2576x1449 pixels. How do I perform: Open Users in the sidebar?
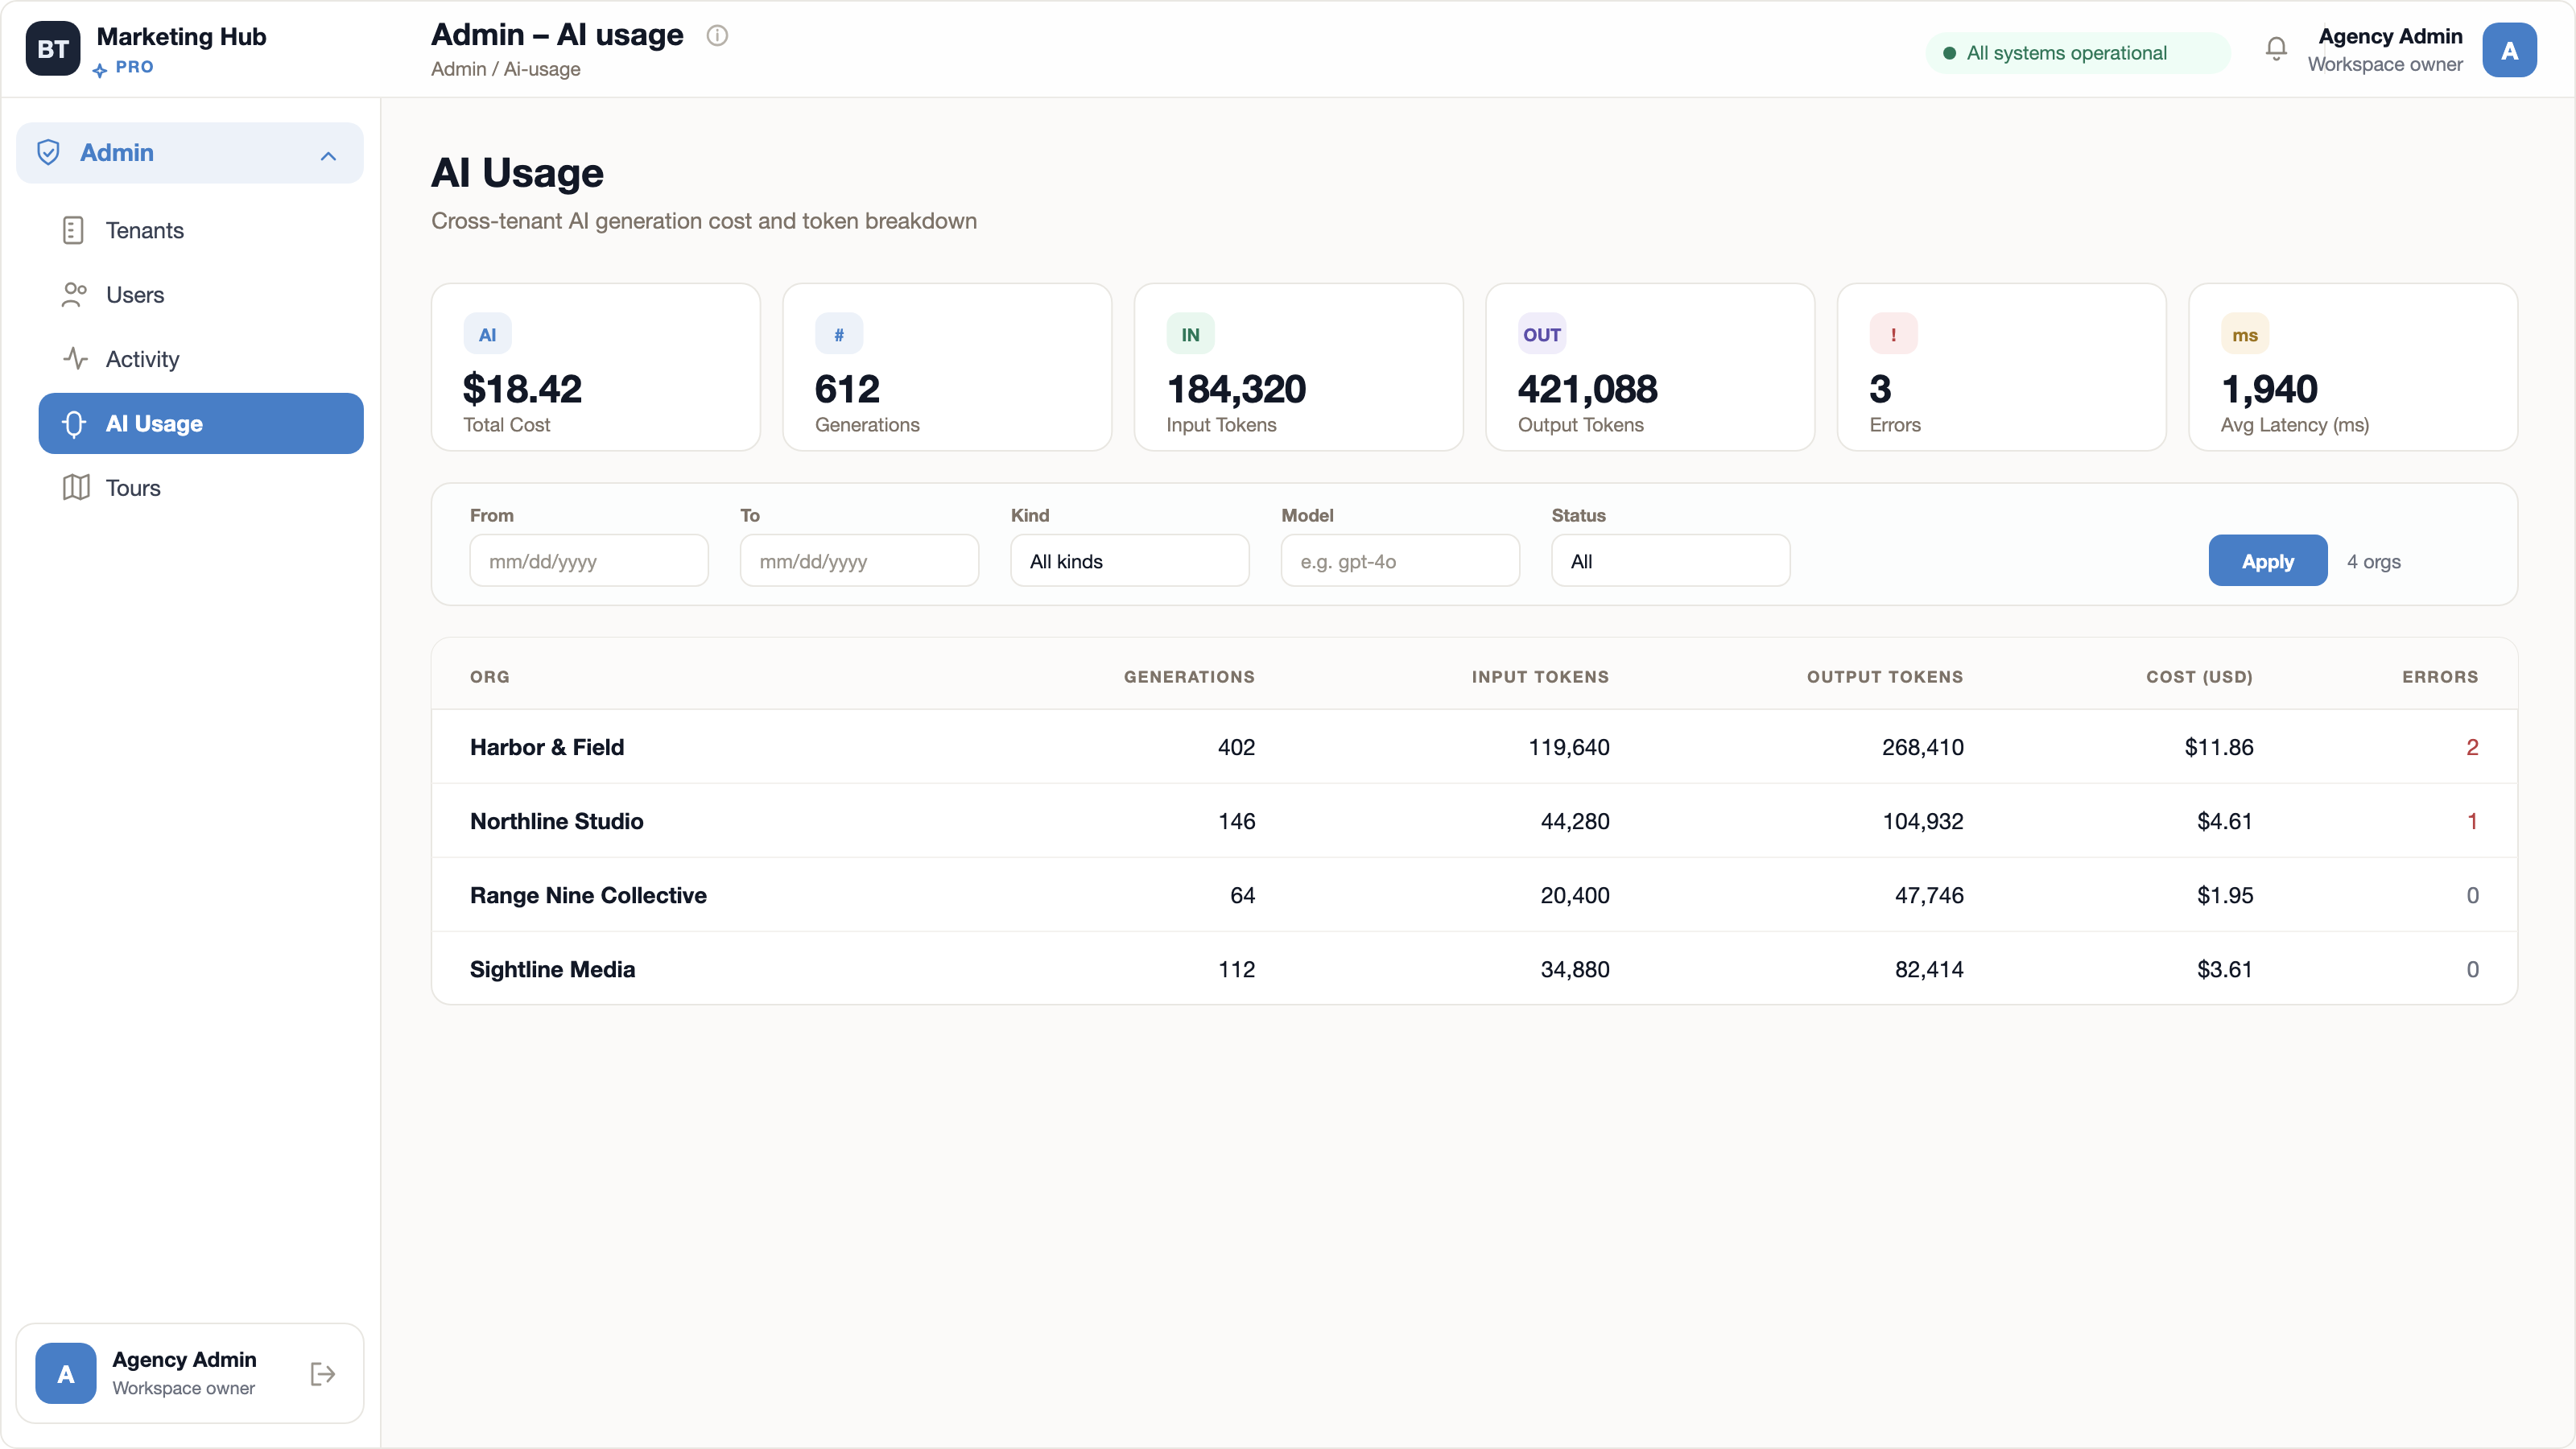201,295
